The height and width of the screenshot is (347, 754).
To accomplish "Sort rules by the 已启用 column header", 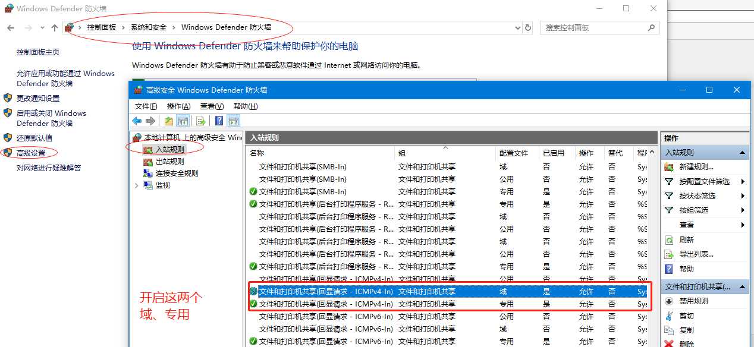I will pyautogui.click(x=557, y=153).
